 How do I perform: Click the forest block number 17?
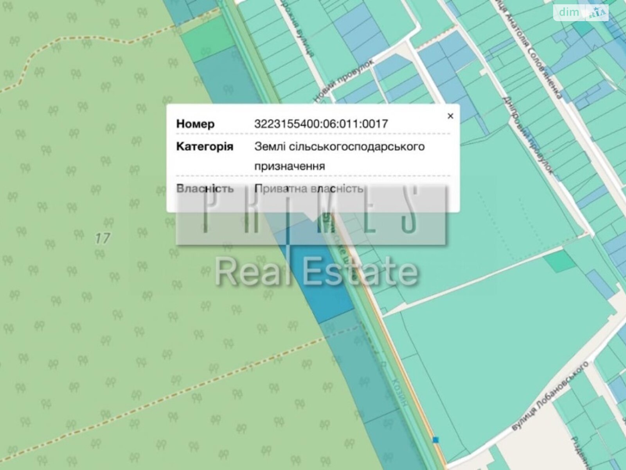point(103,238)
